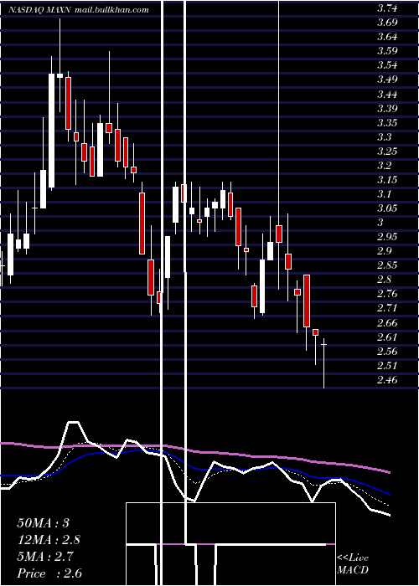Click the 3.05 price axis label
This screenshot has width=419, height=586.
pos(387,208)
